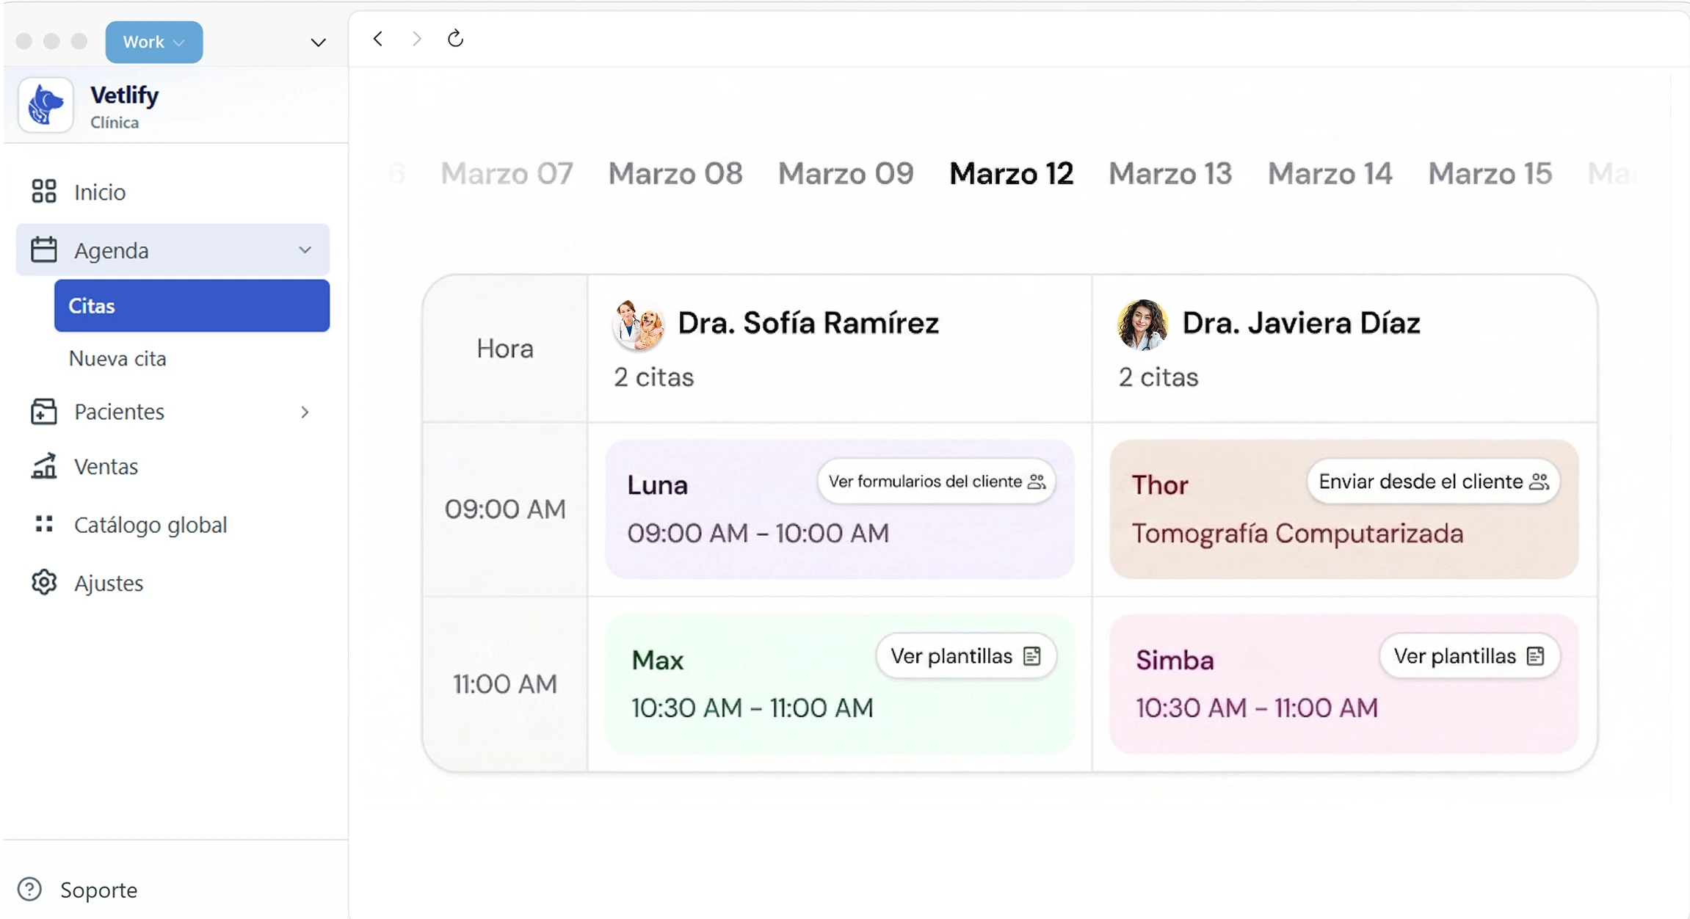Expand the Pacientes submenu arrow
The width and height of the screenshot is (1690, 919).
point(305,412)
